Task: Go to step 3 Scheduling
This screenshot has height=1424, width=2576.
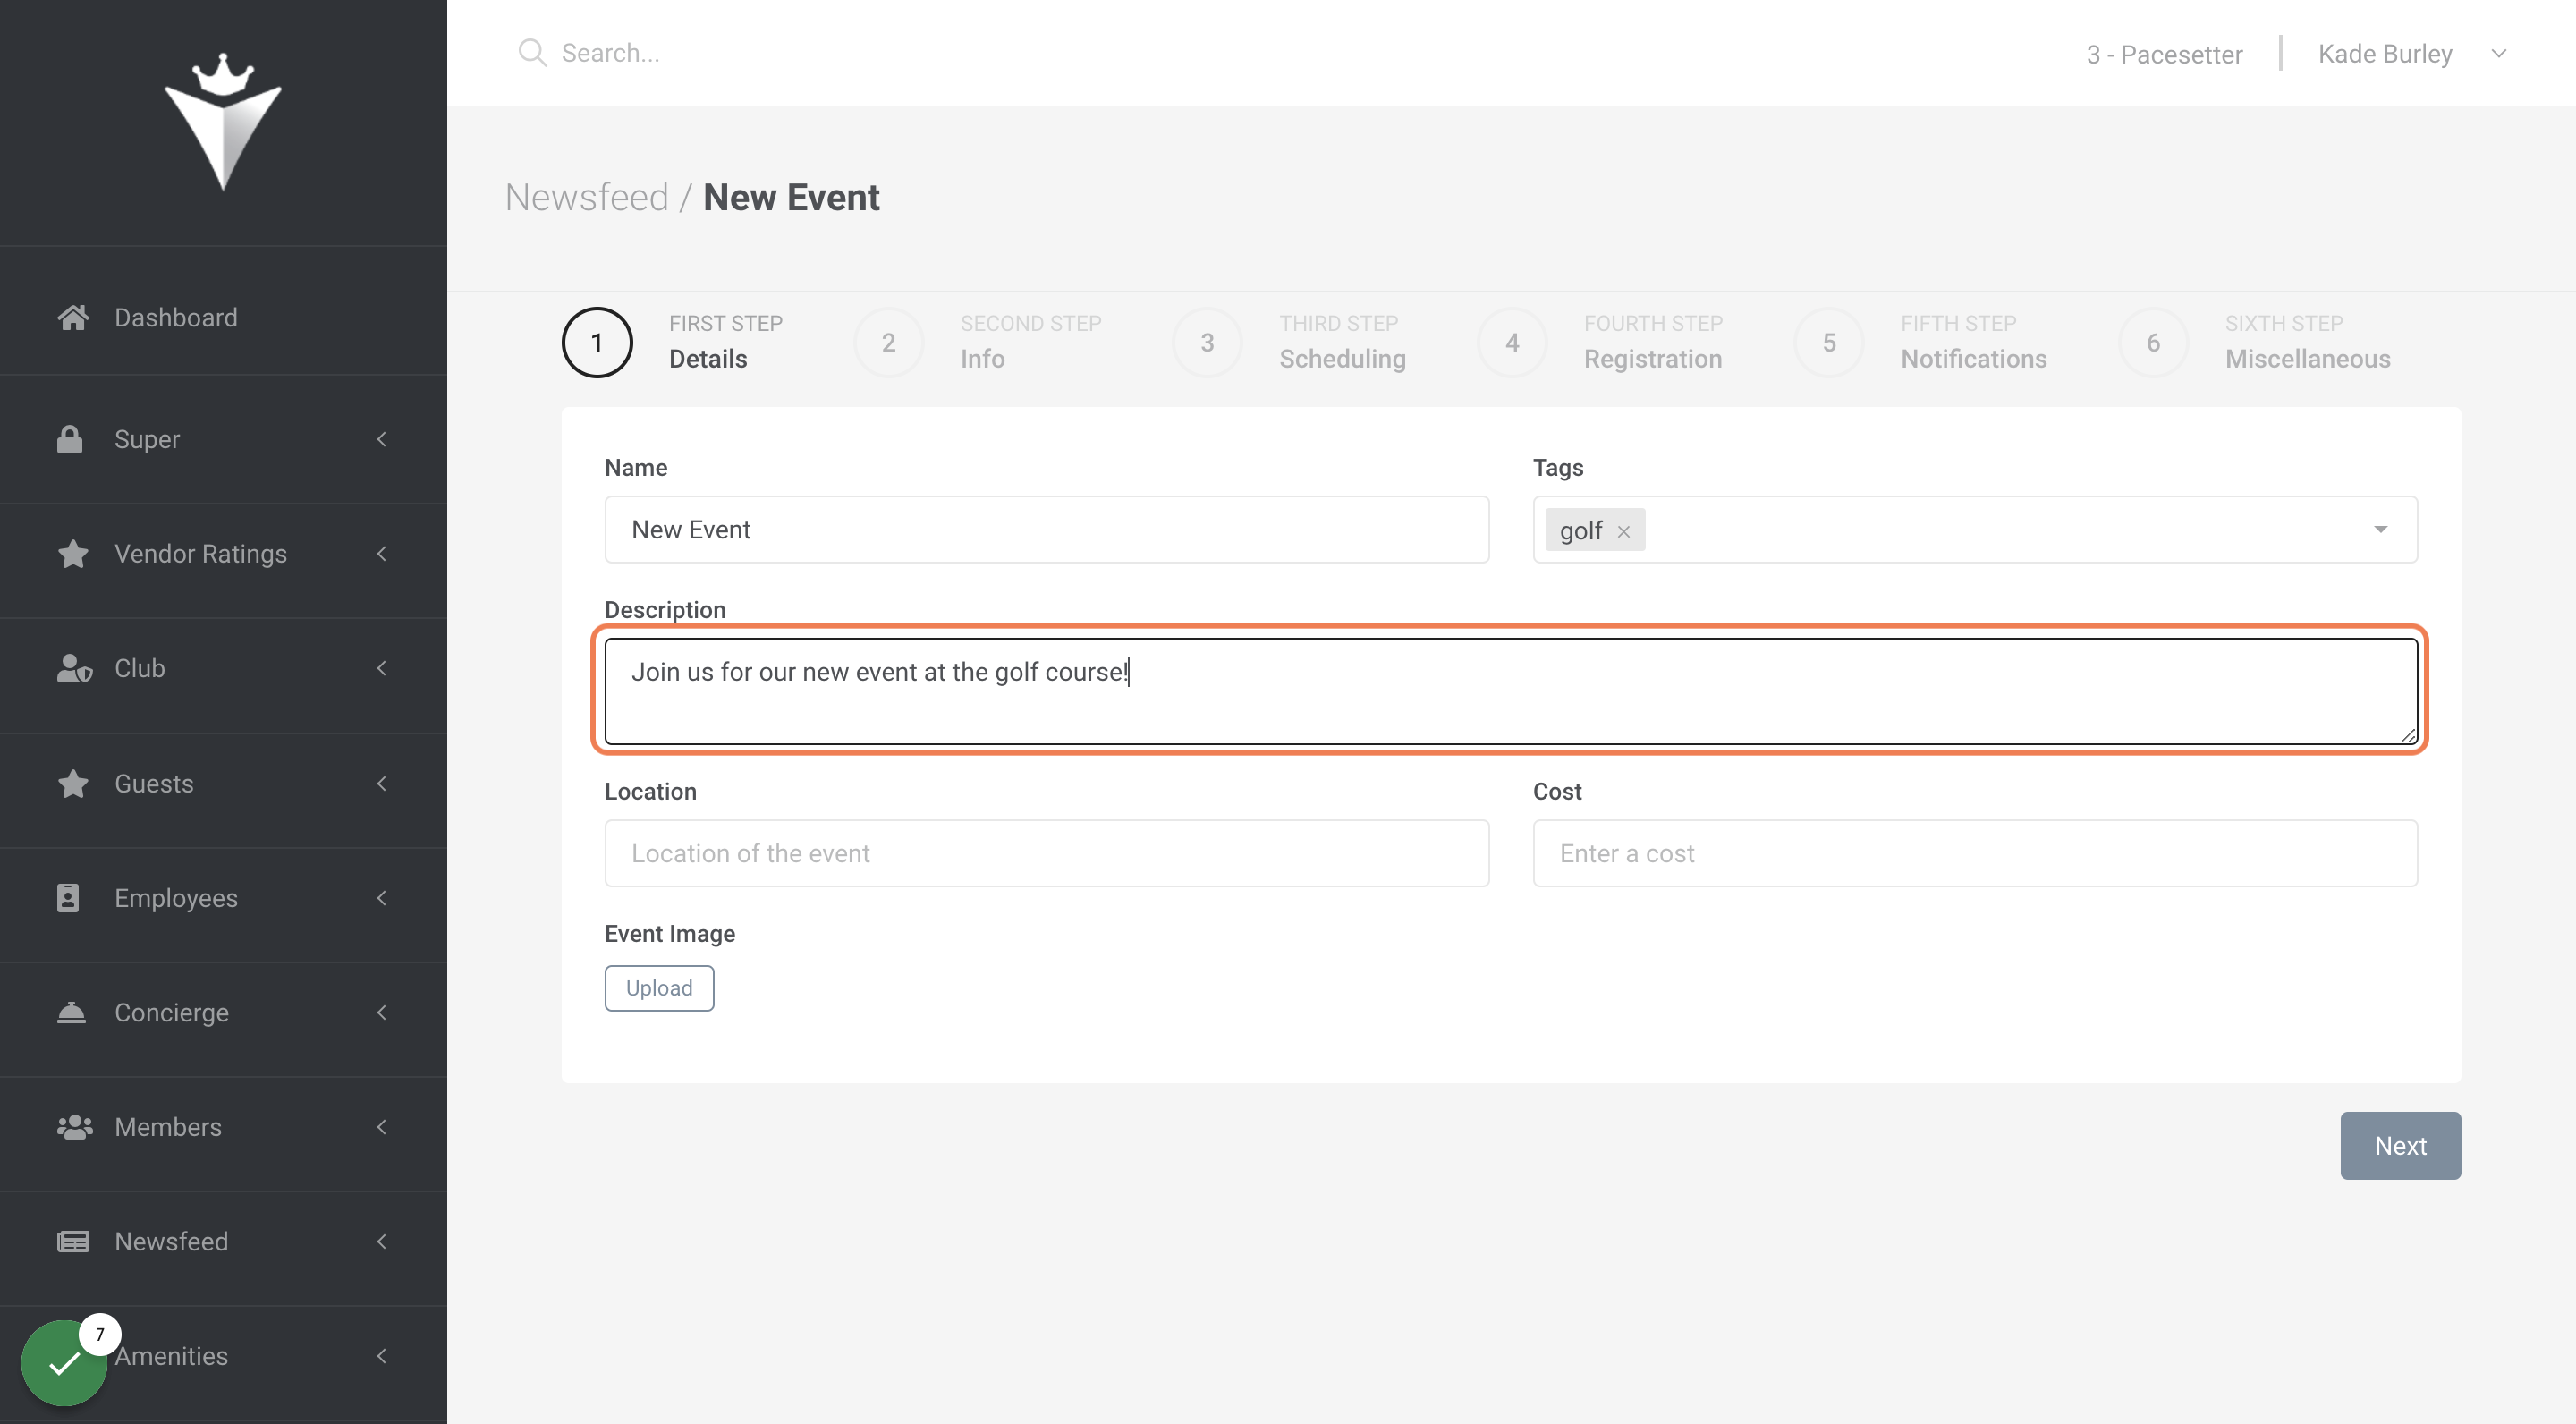Action: pyautogui.click(x=1290, y=342)
